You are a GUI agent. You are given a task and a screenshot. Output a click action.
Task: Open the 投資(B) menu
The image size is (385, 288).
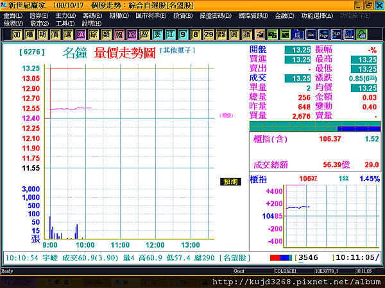coord(183,16)
